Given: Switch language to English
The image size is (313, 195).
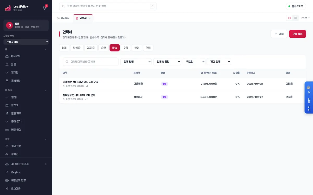Looking at the screenshot, I should [x=26, y=172].
